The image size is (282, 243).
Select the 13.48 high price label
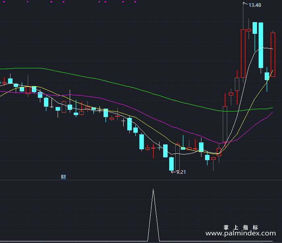tap(255, 5)
